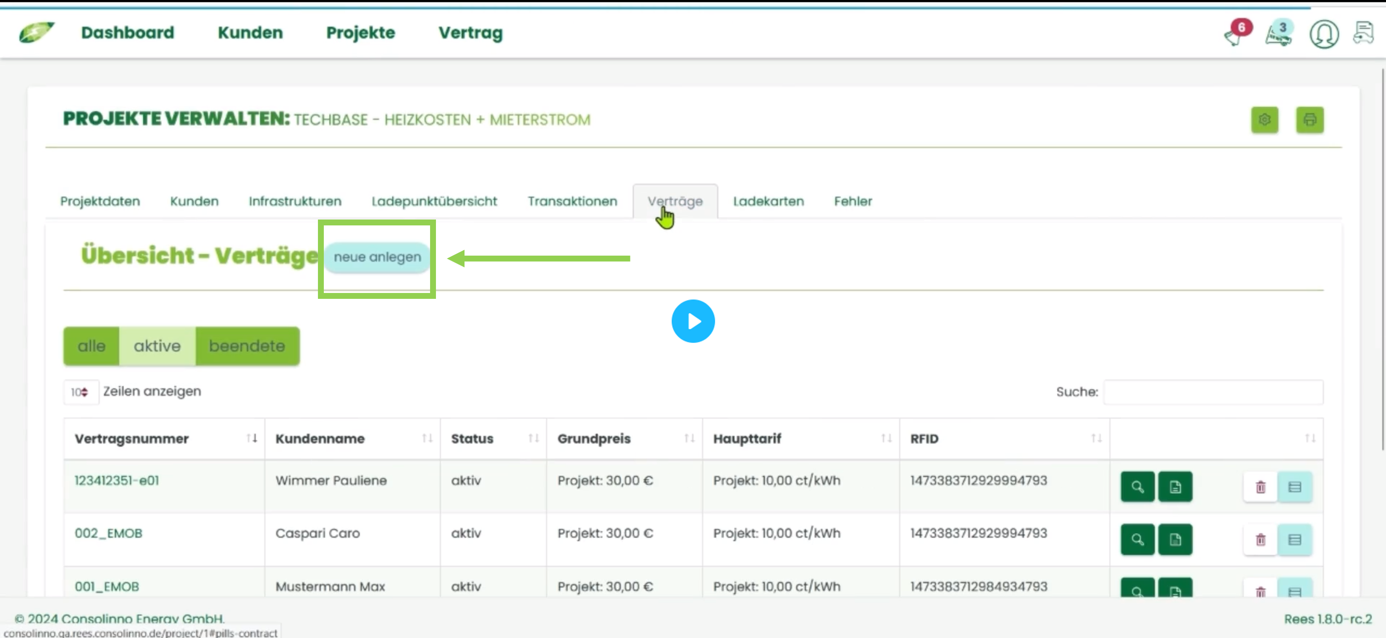Click list icon for Caspari Caro row

(1294, 539)
